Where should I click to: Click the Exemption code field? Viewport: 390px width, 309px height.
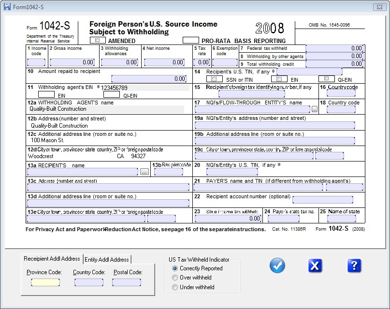[225, 62]
